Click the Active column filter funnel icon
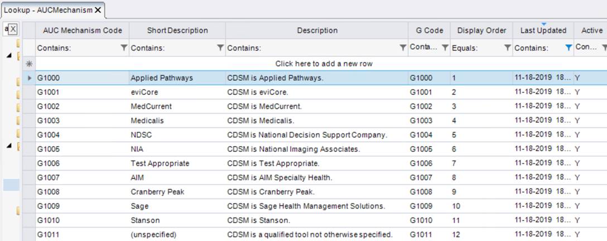Screen dimensions: 607x241 (x=604, y=48)
